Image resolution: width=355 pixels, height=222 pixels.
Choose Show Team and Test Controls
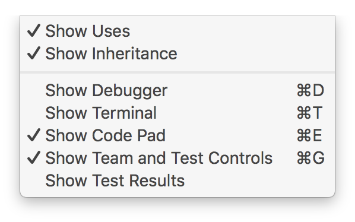(x=178, y=158)
